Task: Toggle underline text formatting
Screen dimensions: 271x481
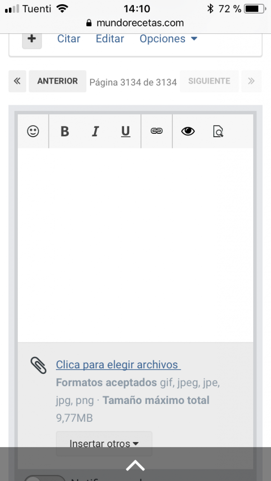Action: [x=125, y=132]
